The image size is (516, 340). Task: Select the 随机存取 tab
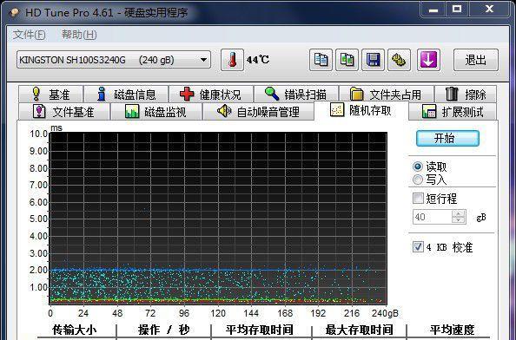pyautogui.click(x=361, y=110)
